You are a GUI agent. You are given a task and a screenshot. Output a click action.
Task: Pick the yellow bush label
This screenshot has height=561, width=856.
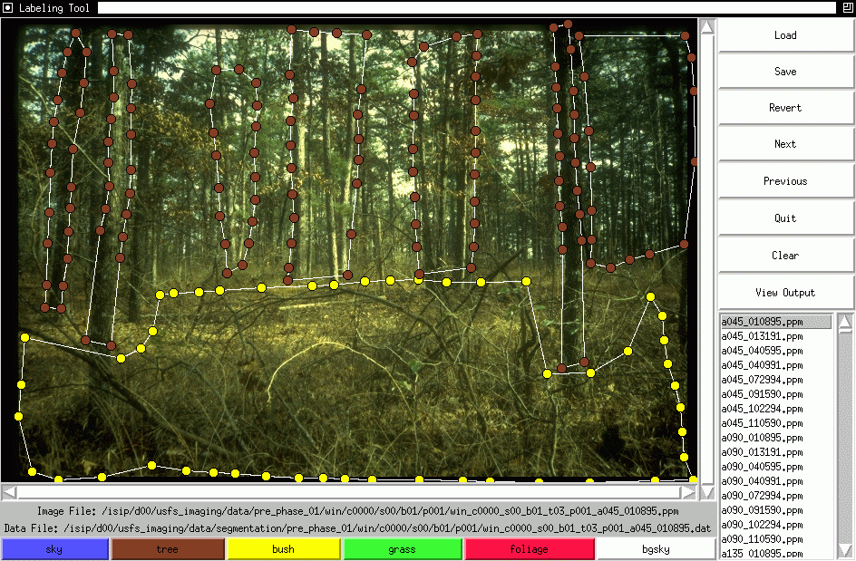click(283, 549)
